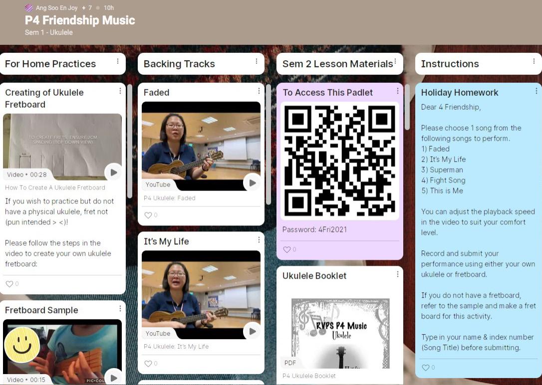Open the Fretboard Sample video thumbnail

62,352
